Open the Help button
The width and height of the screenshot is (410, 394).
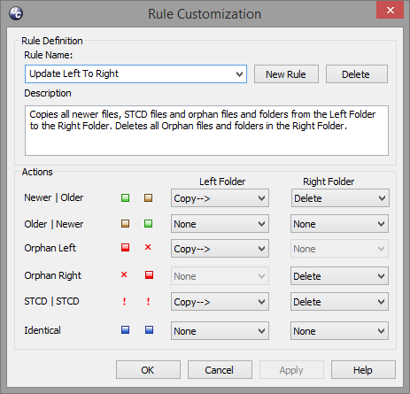(363, 370)
